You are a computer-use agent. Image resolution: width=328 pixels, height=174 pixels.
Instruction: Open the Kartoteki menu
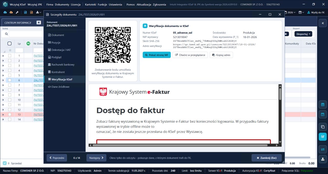click(x=91, y=4)
